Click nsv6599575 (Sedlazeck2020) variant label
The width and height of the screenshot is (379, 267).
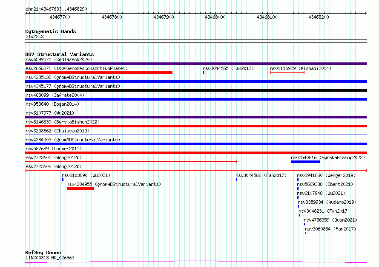click(59, 59)
